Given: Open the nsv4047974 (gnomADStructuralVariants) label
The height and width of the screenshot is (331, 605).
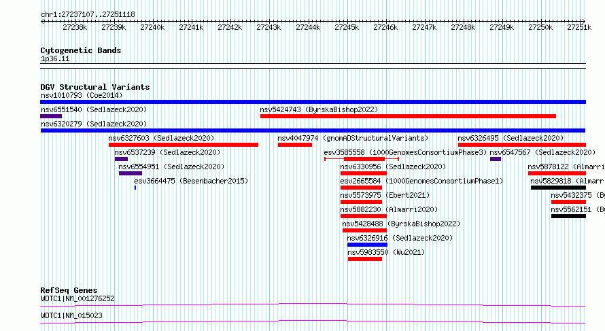Looking at the screenshot, I should click(353, 138).
